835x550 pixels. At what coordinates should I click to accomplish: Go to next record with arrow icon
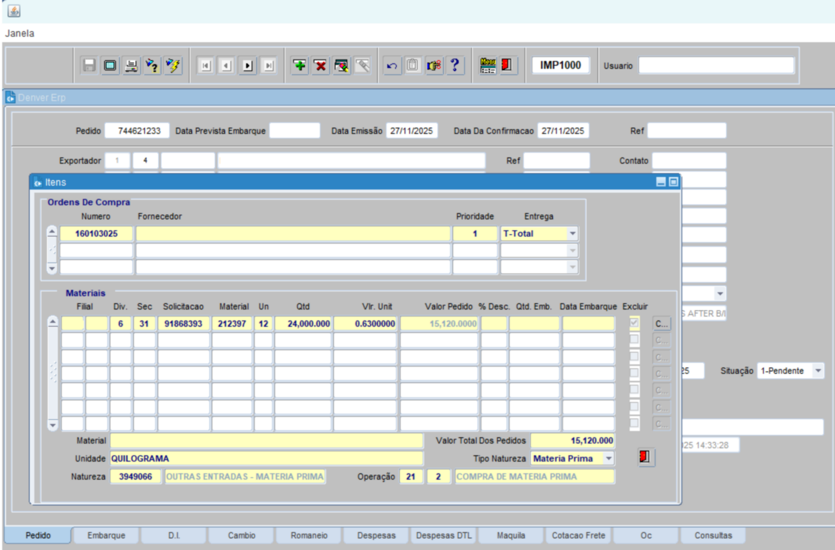248,65
